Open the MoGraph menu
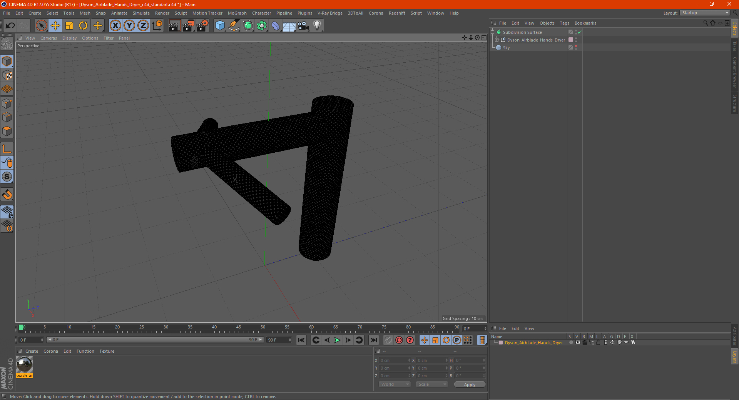This screenshot has width=739, height=400. (237, 13)
